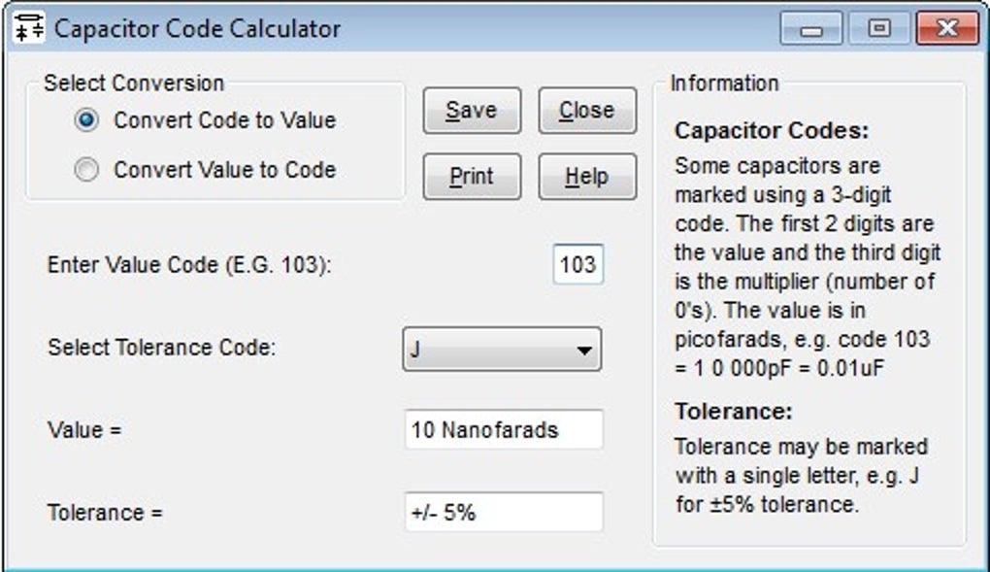The height and width of the screenshot is (572, 990).
Task: Close the window using the red X
Action: (947, 28)
